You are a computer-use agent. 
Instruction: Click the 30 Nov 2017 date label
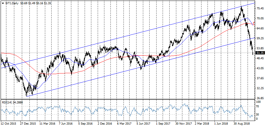click(183, 124)
